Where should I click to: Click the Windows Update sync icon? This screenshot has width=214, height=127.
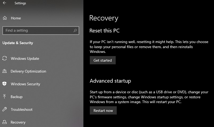pos(5,58)
